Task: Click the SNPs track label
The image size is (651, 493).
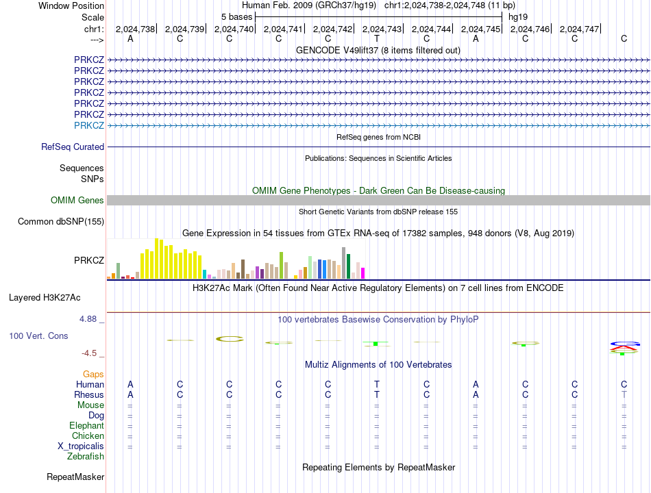Action: tap(93, 179)
